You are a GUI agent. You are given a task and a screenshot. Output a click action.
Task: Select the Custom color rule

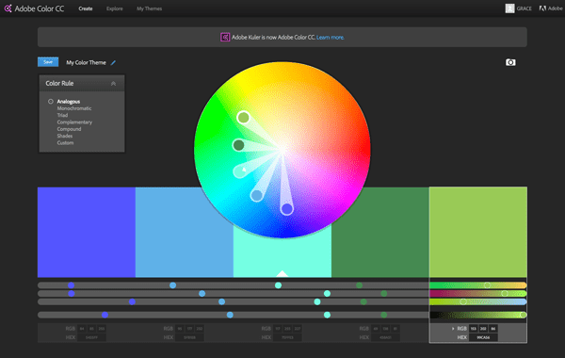tap(65, 143)
